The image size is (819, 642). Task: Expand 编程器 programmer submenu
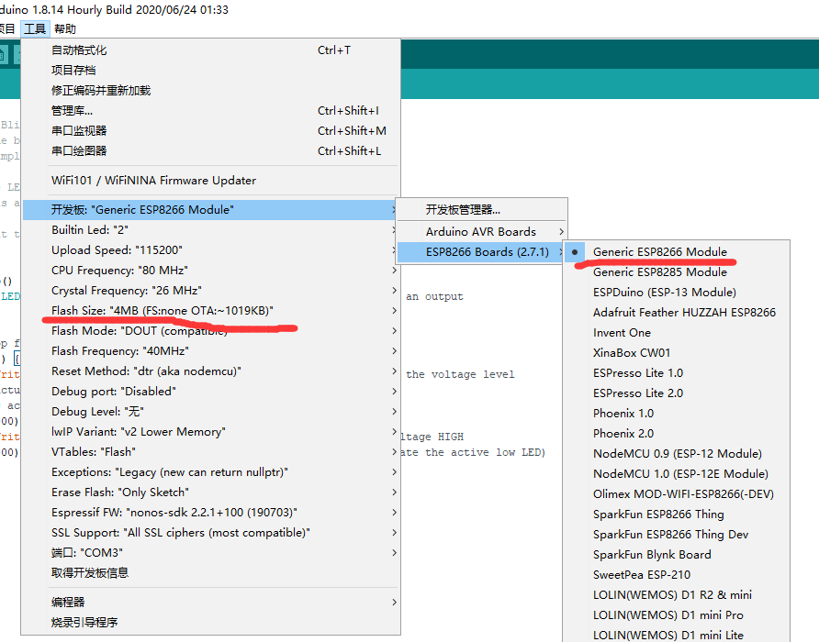tap(211, 603)
